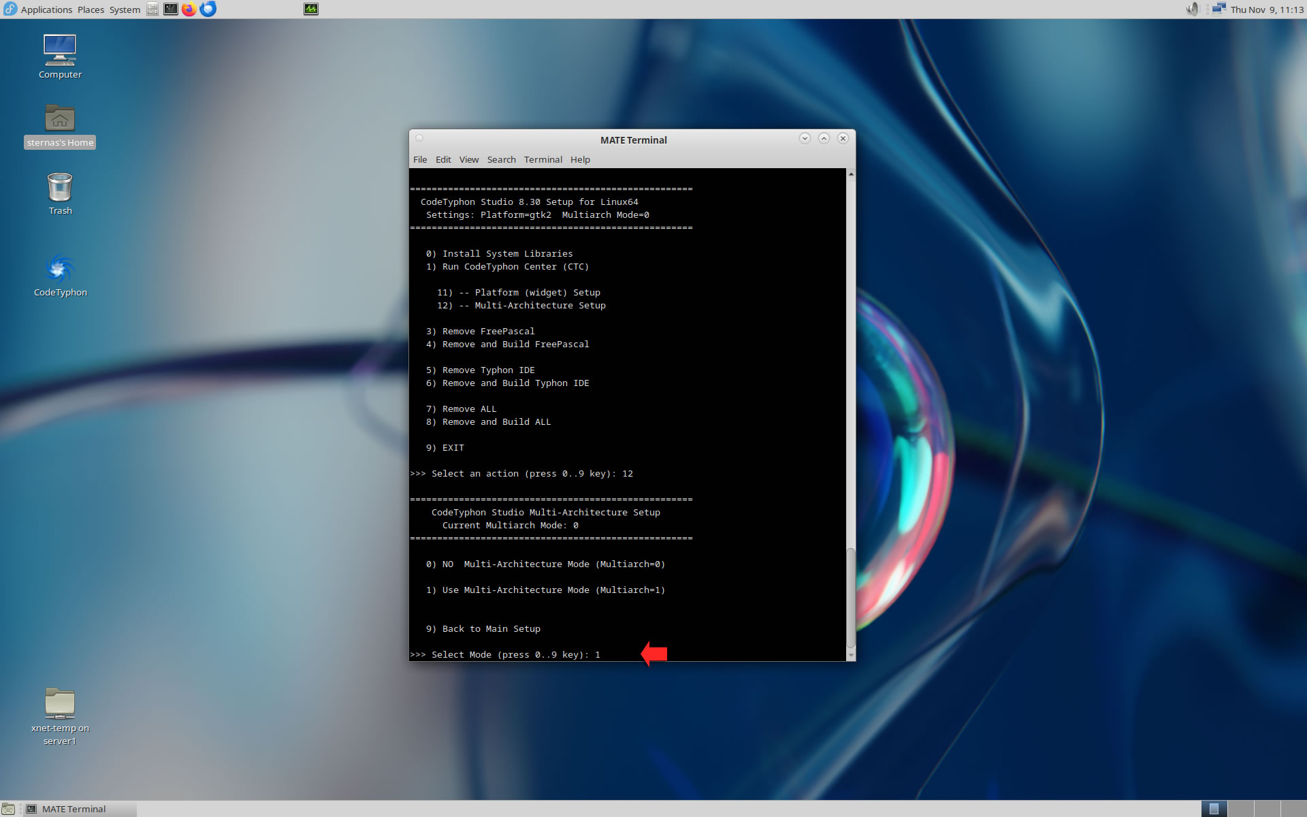Screen dimensions: 1307x817
Task: Open the terminal Search menu
Action: (501, 159)
